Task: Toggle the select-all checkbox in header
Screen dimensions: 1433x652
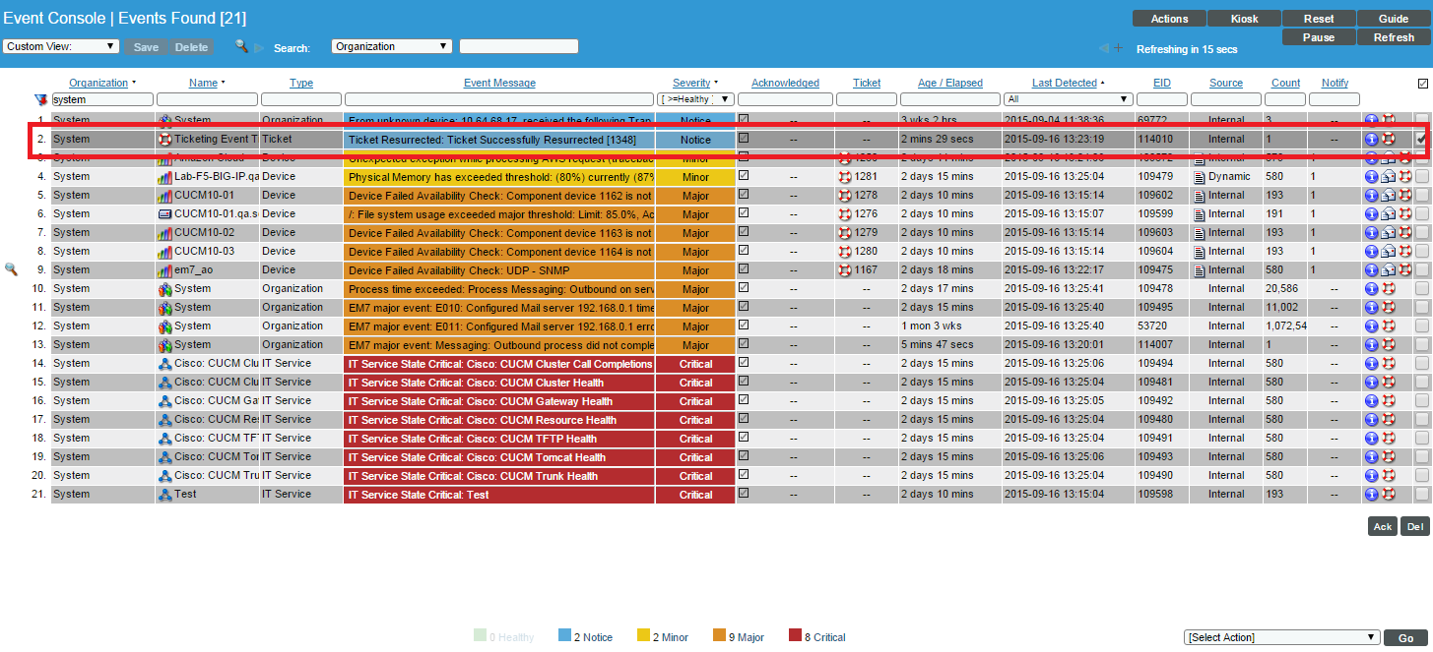Action: (1421, 84)
